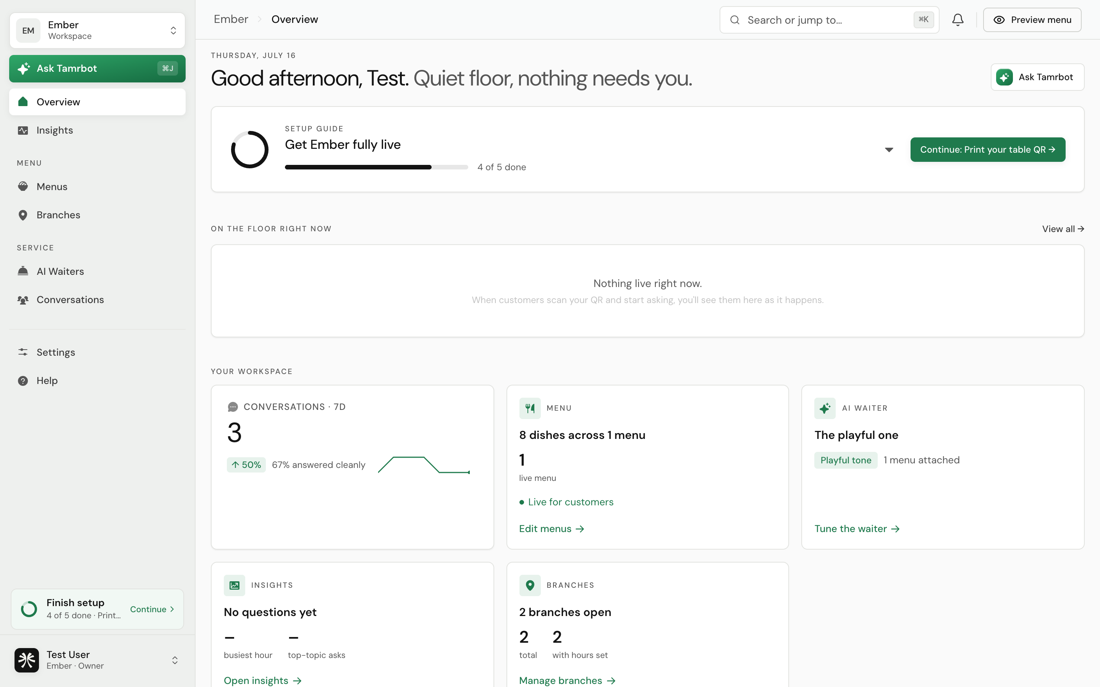
Task: Go to Menus in the sidebar
Action: 97,187
